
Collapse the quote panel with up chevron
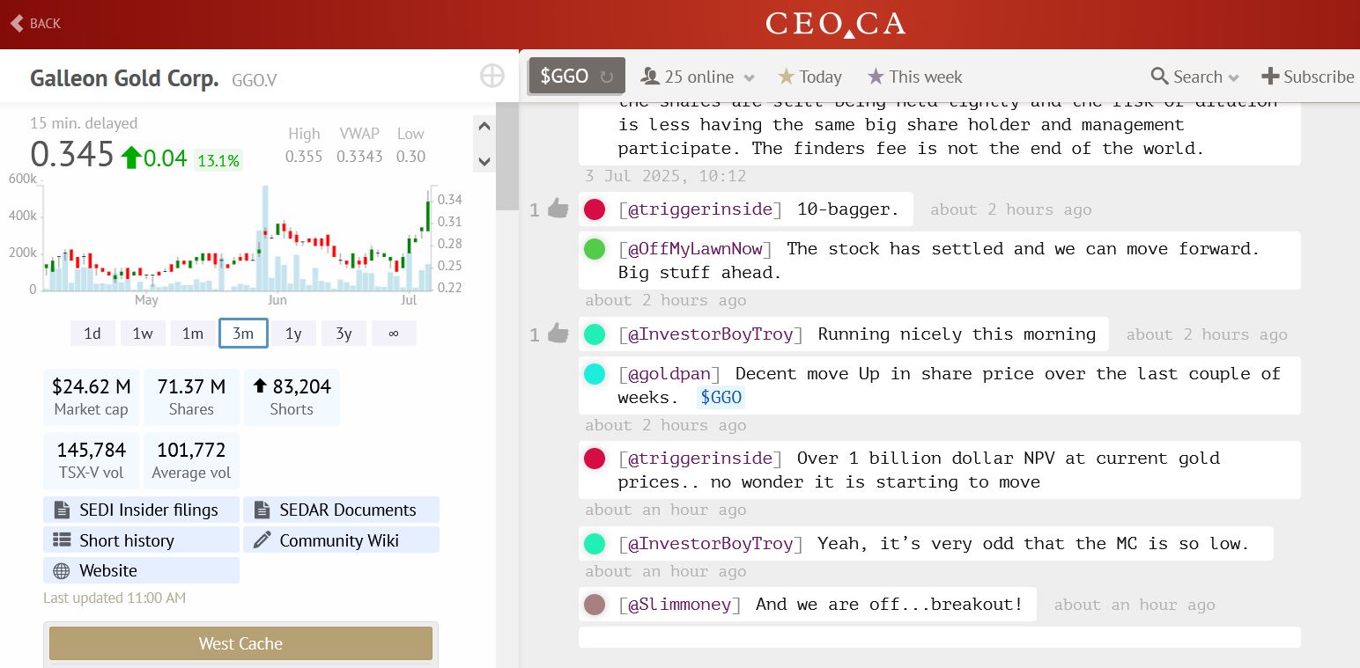point(484,127)
